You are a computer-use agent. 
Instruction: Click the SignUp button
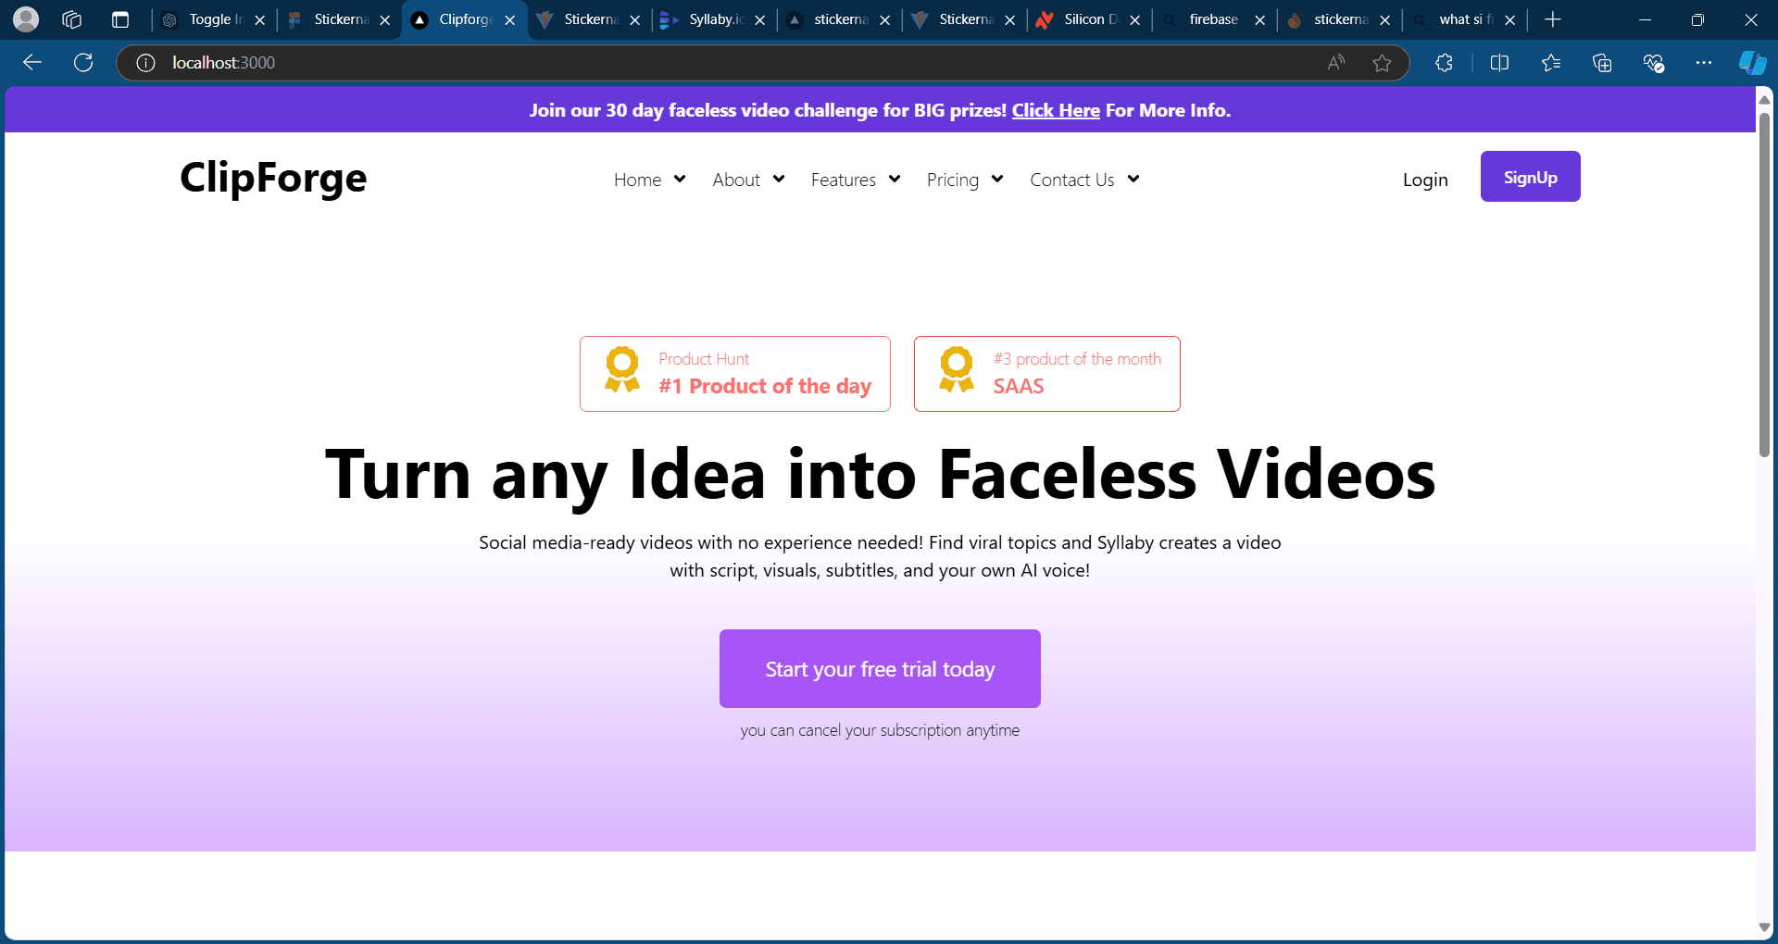tap(1530, 176)
